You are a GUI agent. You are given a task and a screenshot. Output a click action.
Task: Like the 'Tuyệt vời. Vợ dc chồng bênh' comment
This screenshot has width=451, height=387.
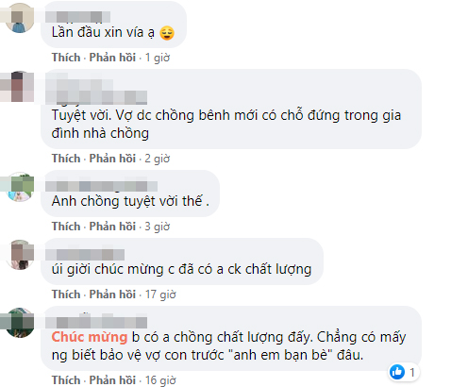(66, 159)
